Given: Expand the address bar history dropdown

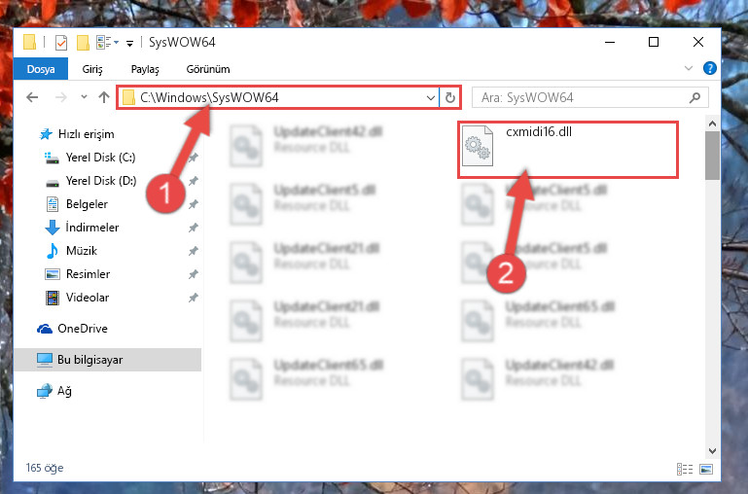Looking at the screenshot, I should 430,98.
